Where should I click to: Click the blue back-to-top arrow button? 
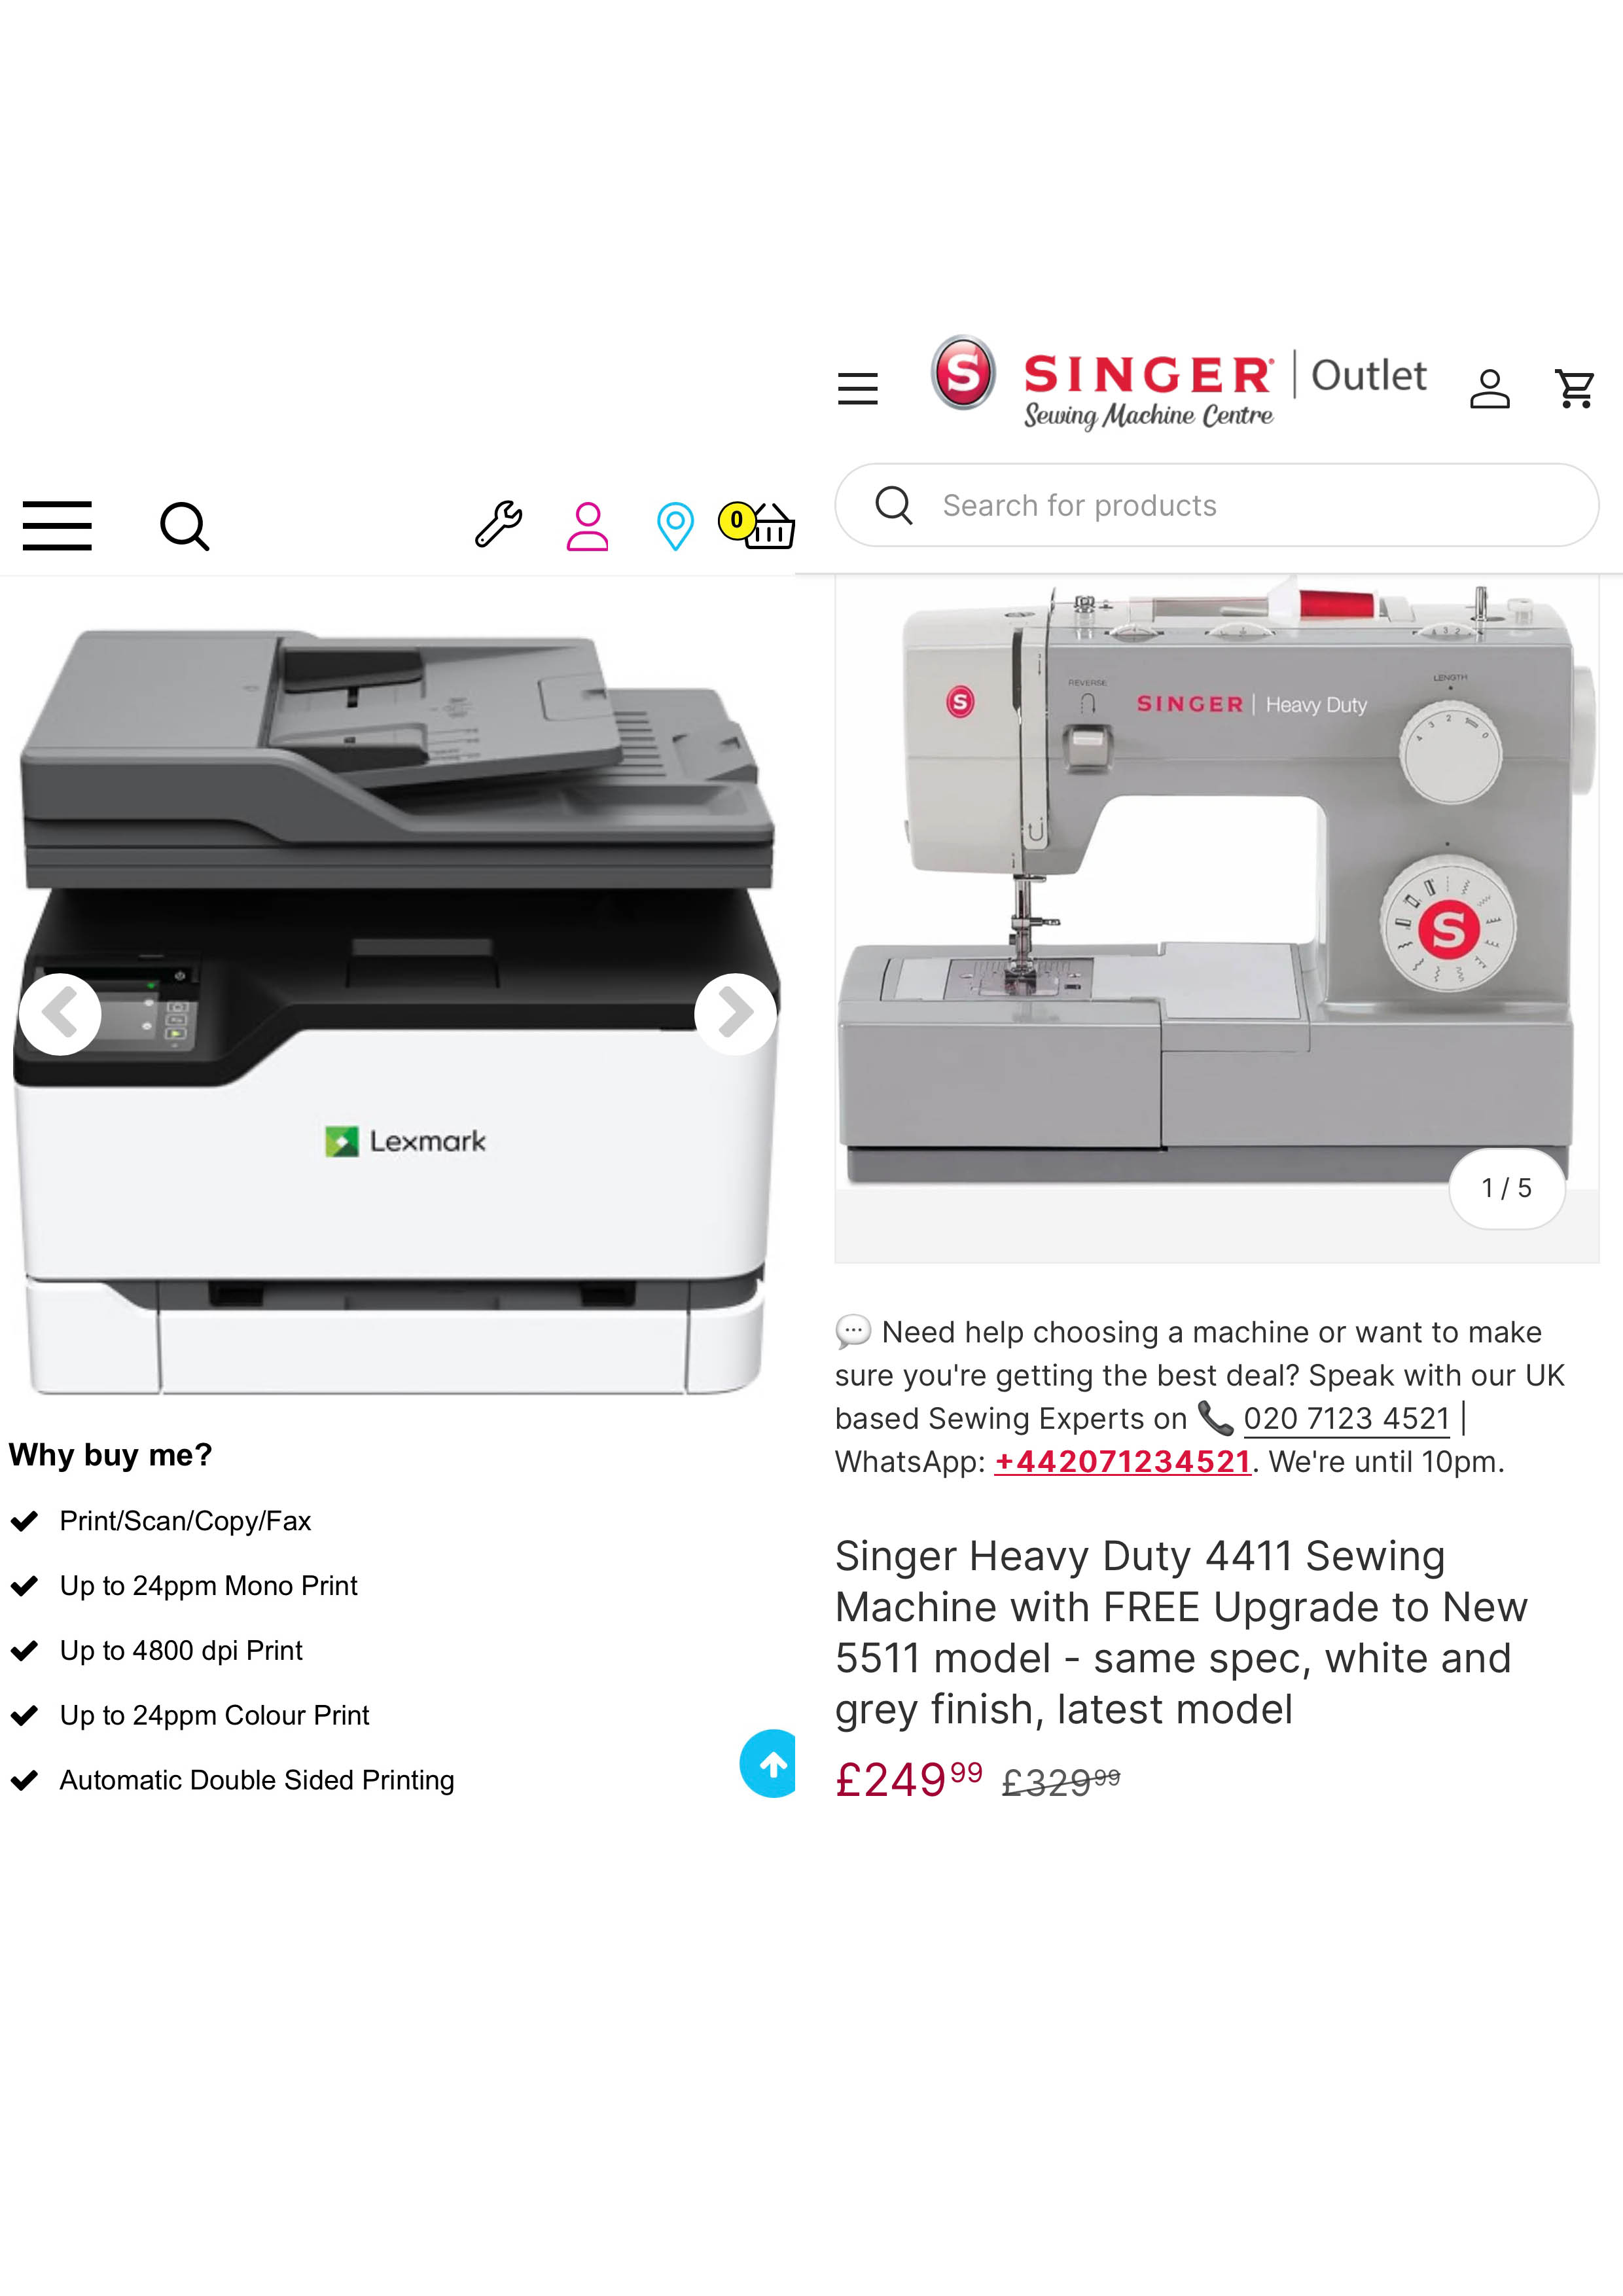pos(768,1764)
